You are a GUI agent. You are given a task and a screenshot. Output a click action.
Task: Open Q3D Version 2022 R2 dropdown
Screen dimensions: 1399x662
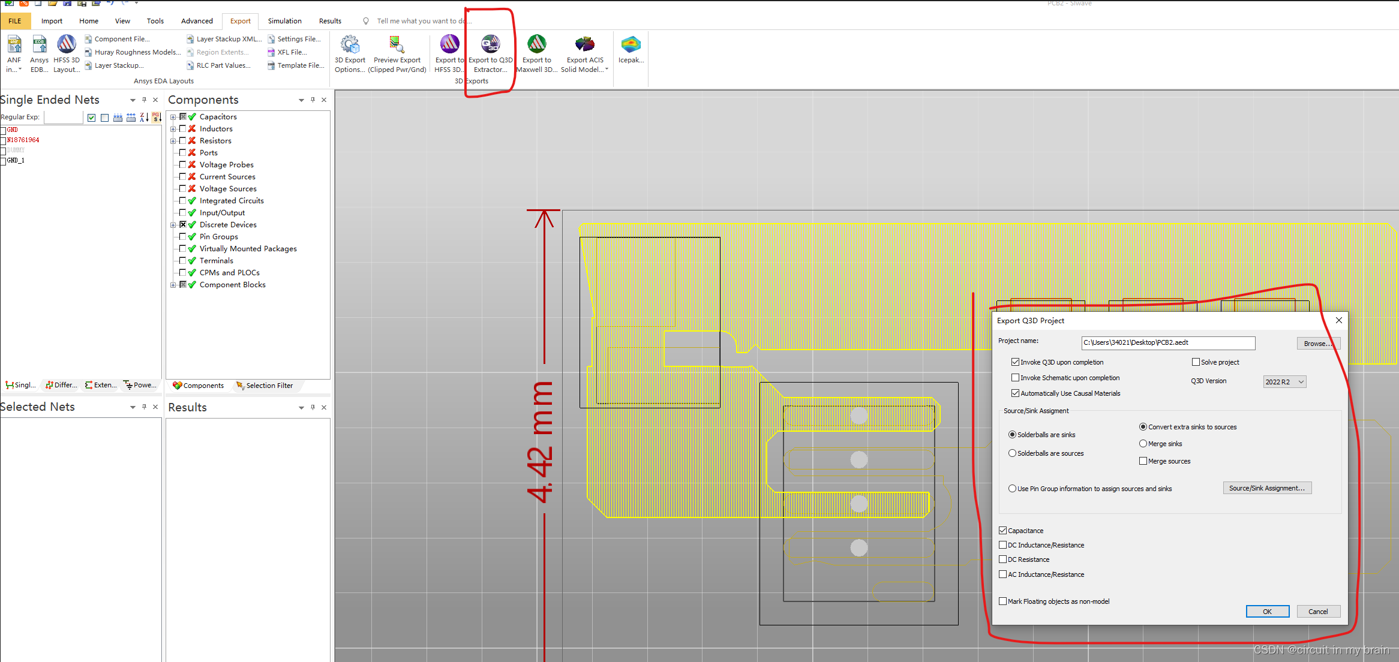(x=1284, y=382)
